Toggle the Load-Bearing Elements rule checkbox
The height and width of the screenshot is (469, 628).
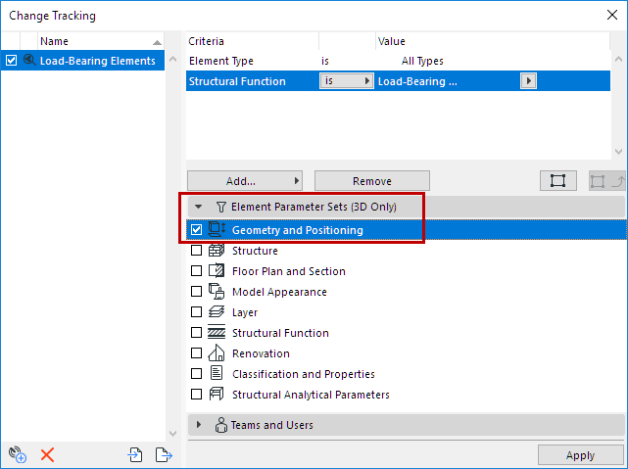[11, 61]
